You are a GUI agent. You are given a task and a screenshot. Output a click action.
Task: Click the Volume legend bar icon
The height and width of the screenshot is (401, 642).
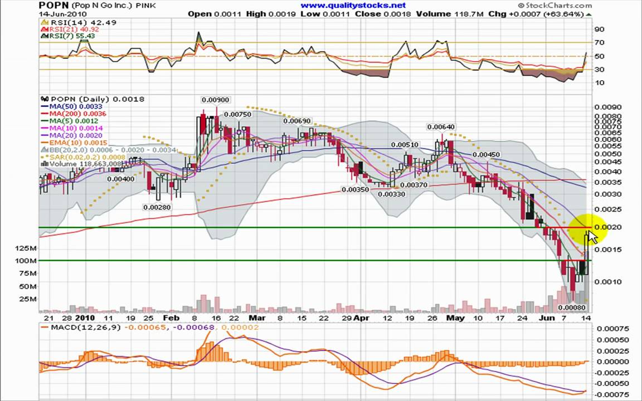tap(44, 164)
